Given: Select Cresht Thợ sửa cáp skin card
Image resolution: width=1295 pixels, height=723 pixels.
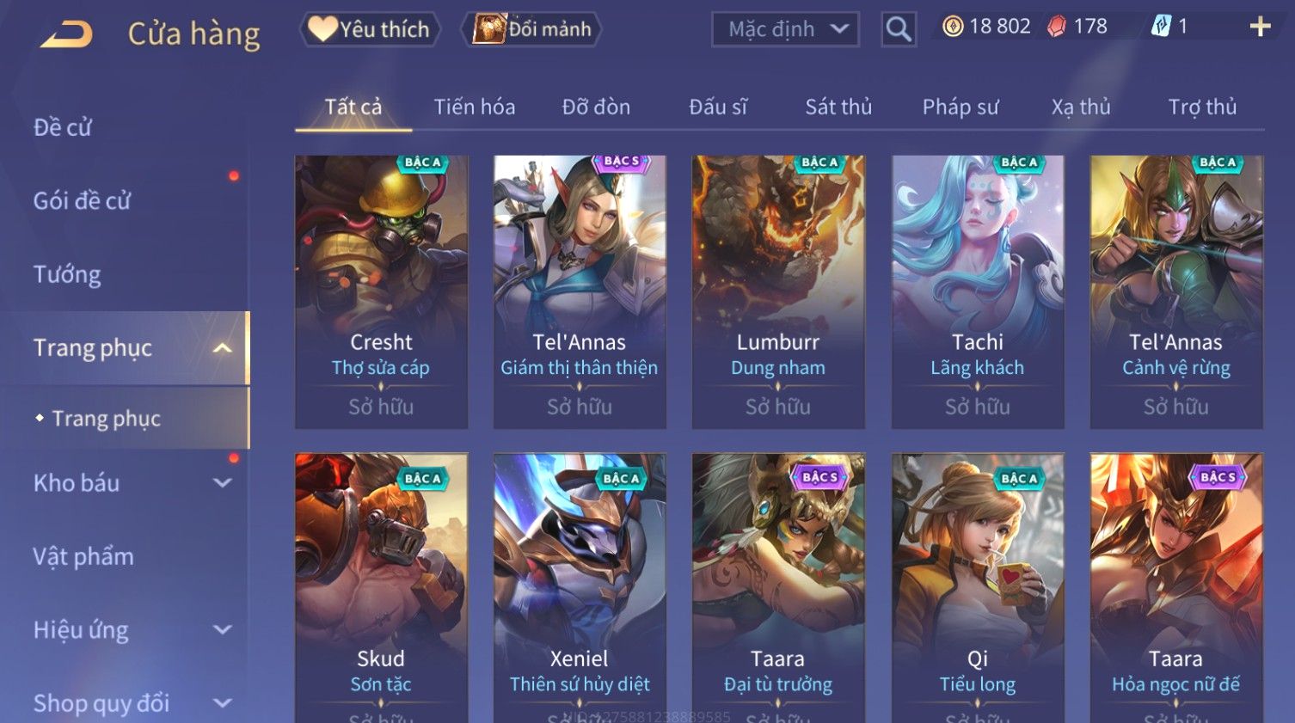Looking at the screenshot, I should point(381,291).
